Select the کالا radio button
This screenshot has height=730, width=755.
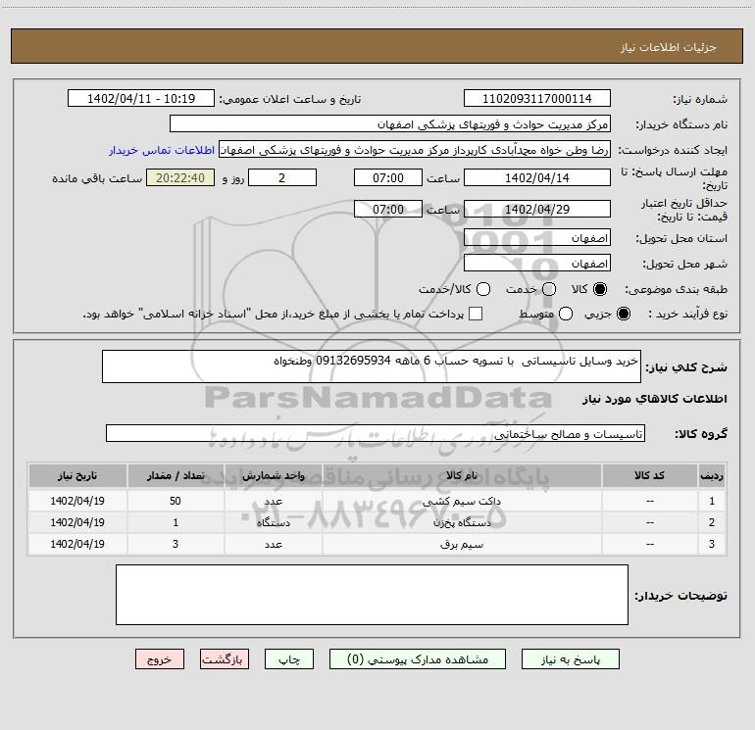(x=600, y=289)
